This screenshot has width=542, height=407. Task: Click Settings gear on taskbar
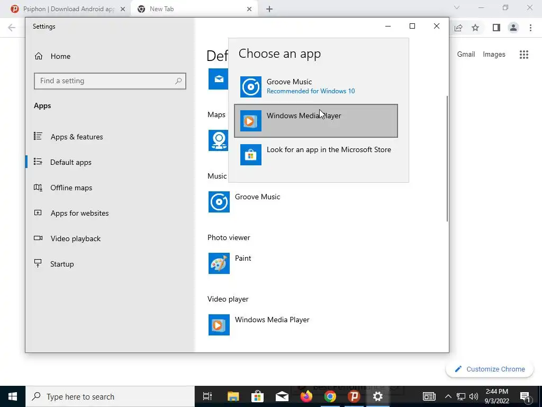(378, 396)
